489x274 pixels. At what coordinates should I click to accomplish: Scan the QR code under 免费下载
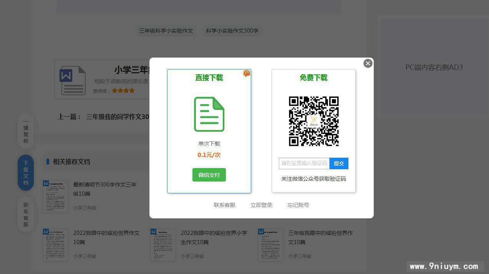pos(313,121)
